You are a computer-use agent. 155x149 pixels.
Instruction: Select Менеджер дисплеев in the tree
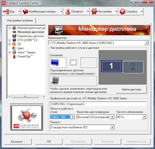(31, 32)
